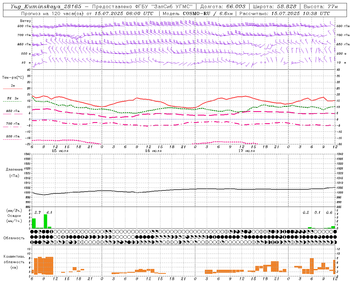Click the station title Yug_Kuminskaya_28165
Viewport: 351px width, 281px height.
(46, 7)
